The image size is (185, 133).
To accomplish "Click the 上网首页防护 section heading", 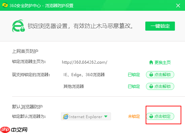I will point(25,51).
